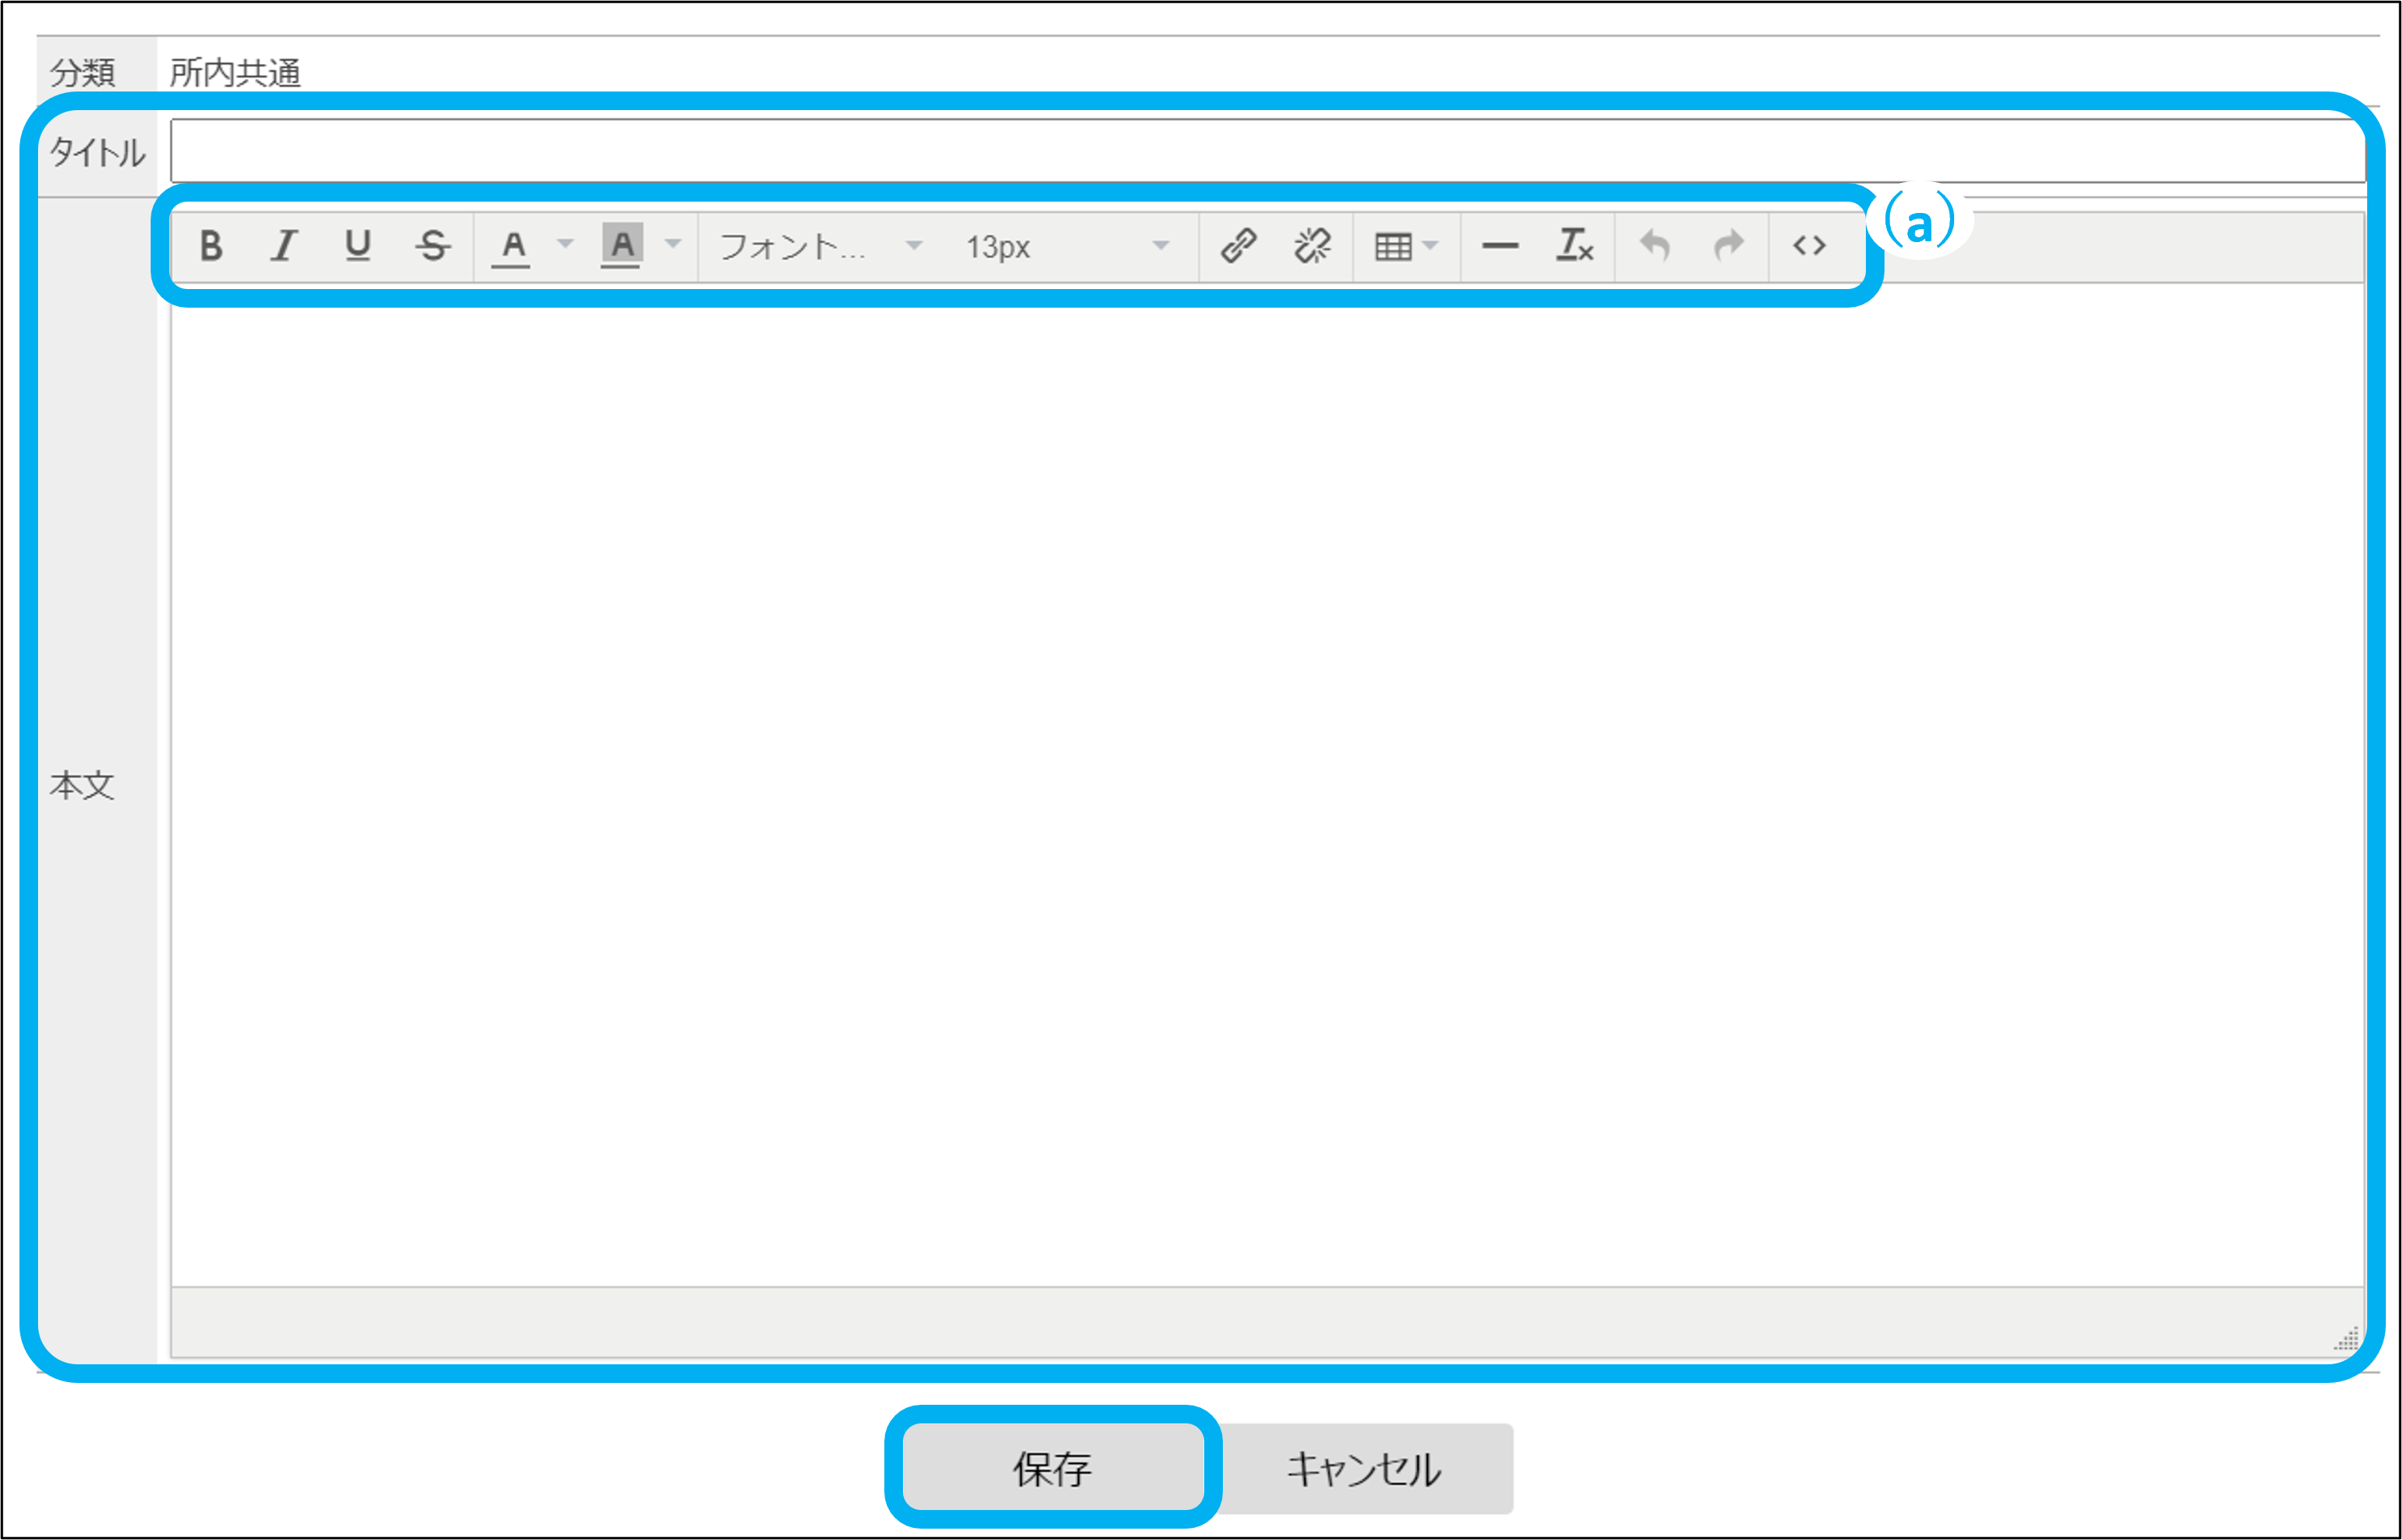Screen dimensions: 2402x1540
Task: Click the background color A icon
Action: (621, 245)
